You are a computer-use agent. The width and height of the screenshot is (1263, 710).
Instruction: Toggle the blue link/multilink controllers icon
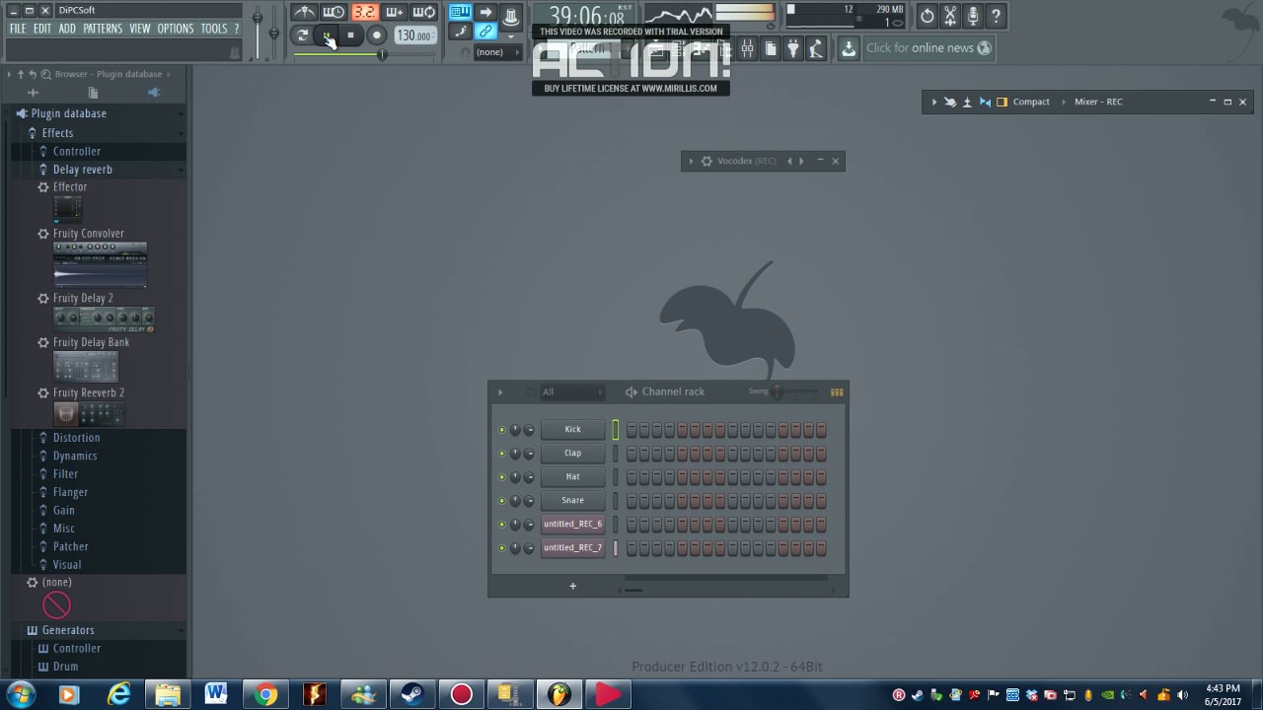tap(485, 33)
